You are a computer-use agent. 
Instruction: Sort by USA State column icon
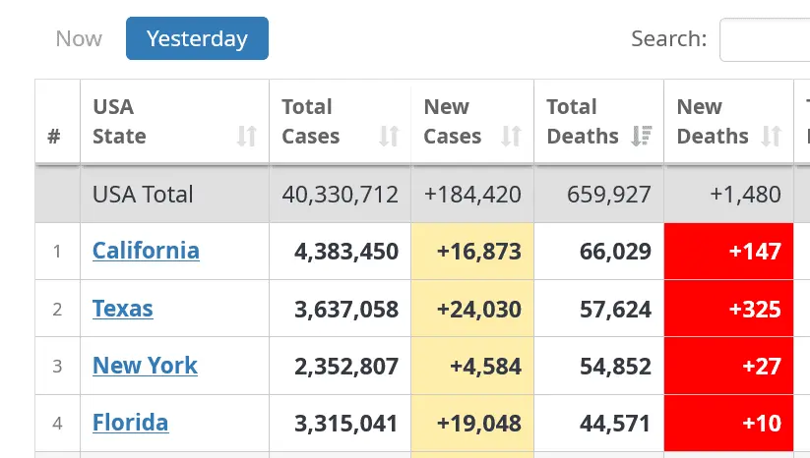(247, 137)
